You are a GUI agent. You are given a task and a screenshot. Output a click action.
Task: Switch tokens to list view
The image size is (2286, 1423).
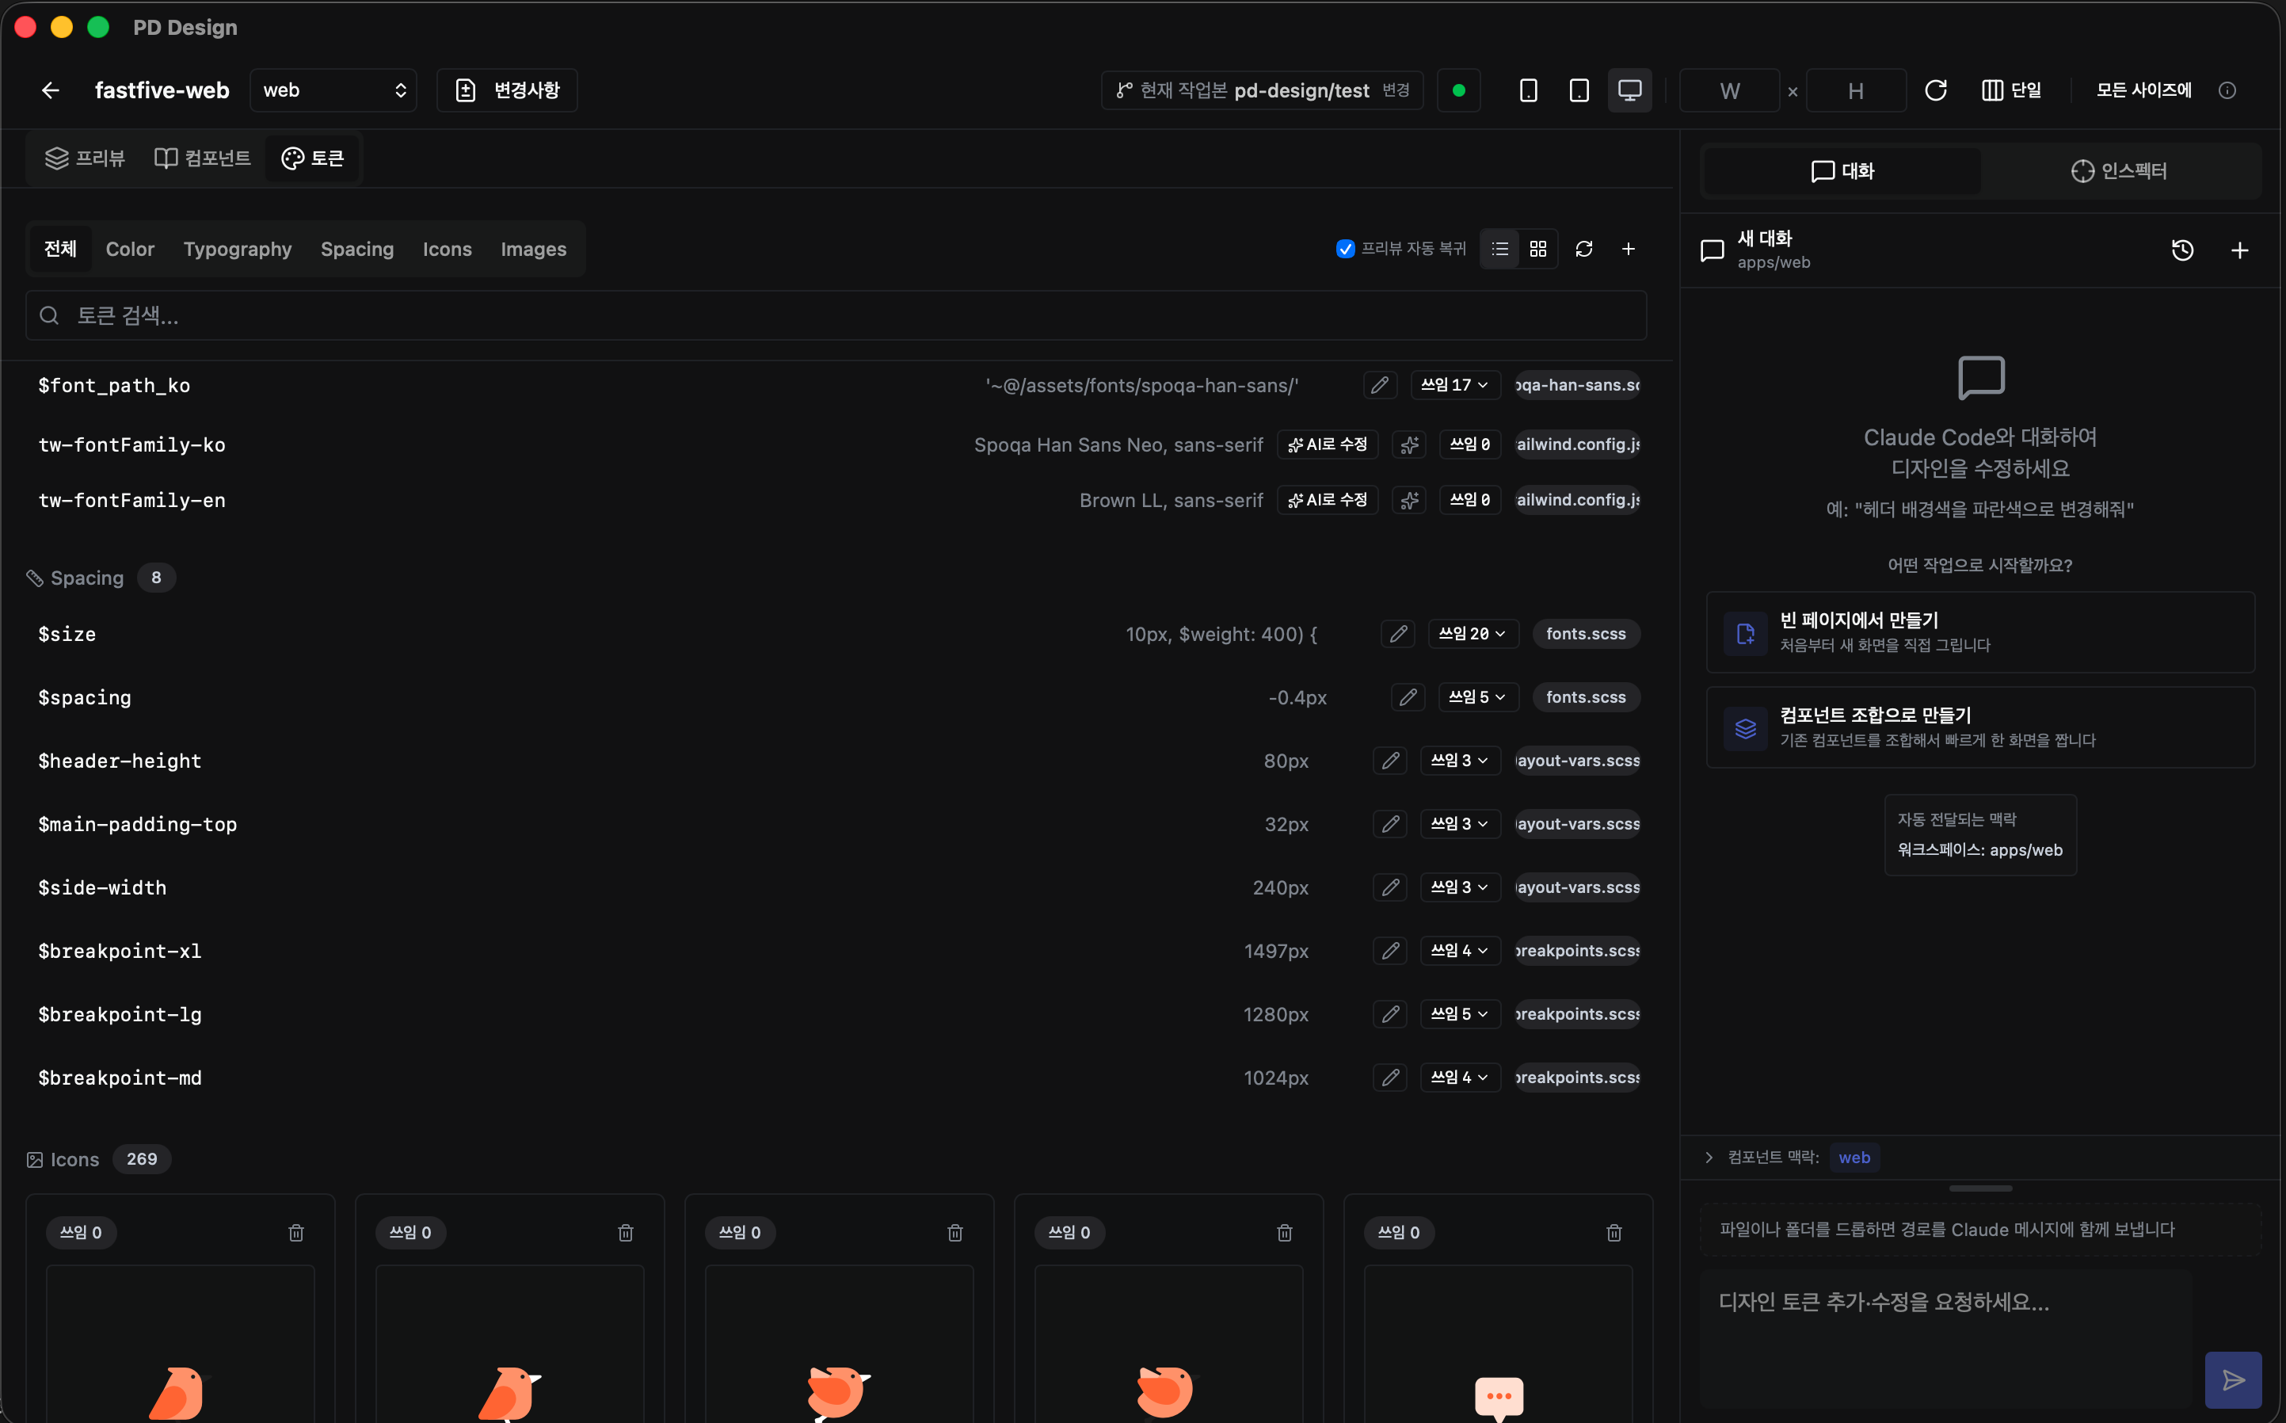(1500, 249)
